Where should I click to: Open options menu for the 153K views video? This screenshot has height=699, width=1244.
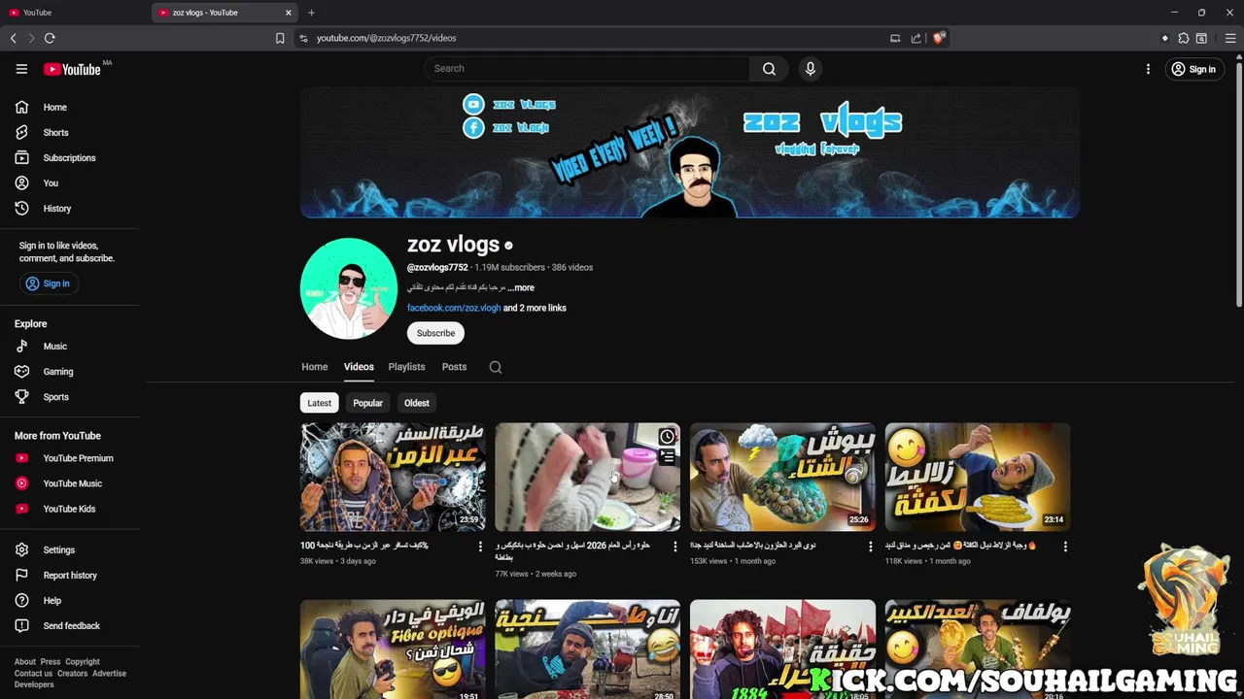pyautogui.click(x=871, y=547)
